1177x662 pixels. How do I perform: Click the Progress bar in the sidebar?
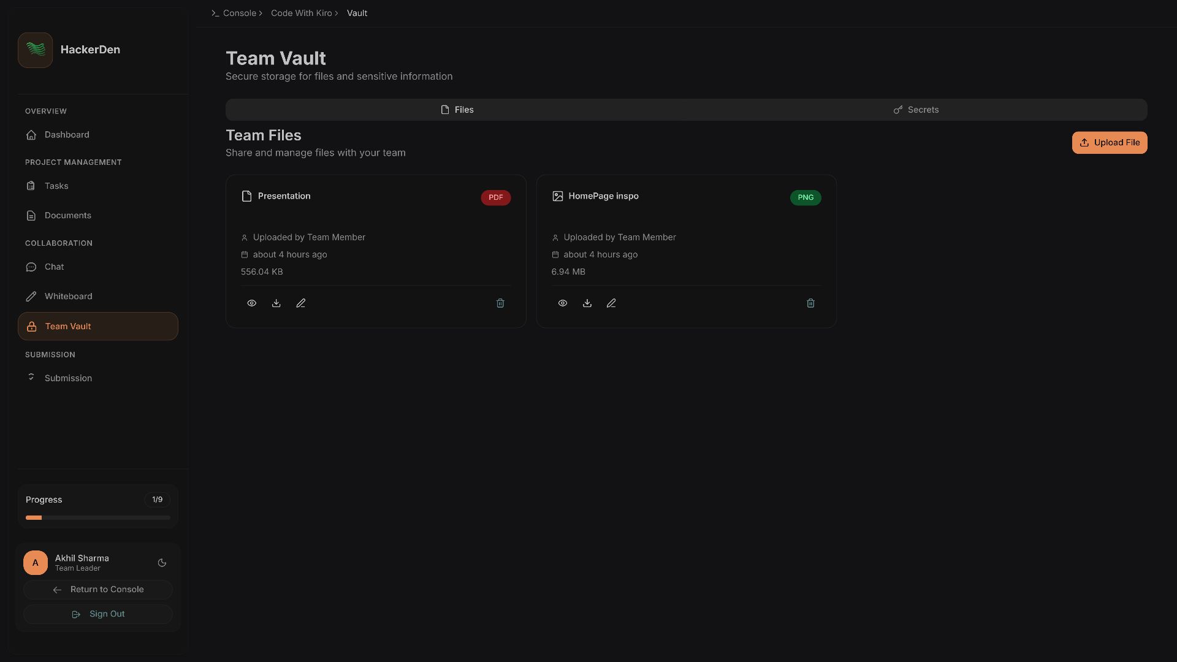click(98, 517)
